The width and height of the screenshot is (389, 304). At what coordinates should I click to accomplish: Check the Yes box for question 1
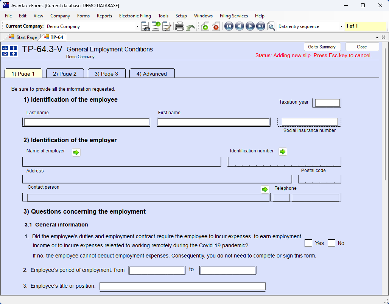tap(308, 243)
